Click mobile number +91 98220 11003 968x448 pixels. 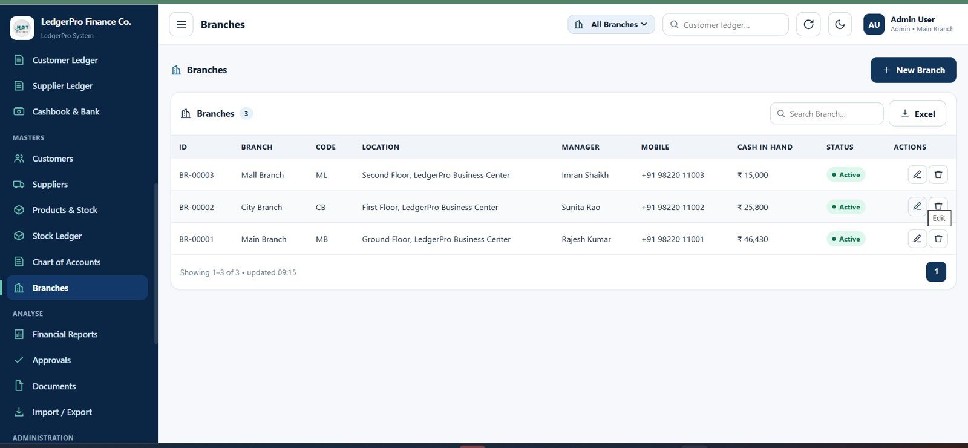click(x=673, y=175)
